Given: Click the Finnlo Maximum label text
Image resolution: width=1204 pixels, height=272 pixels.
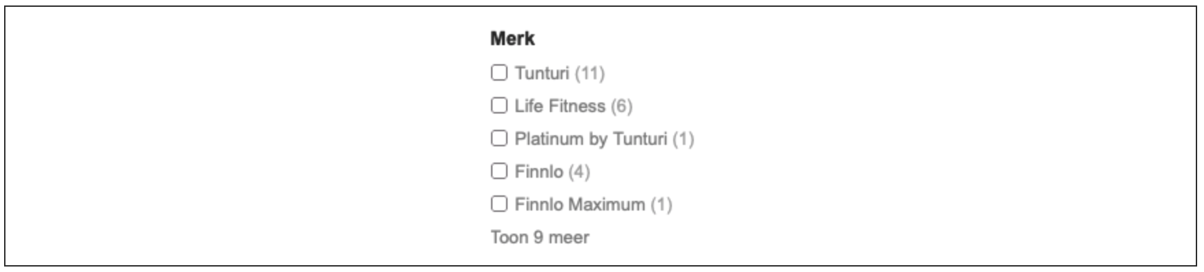Looking at the screenshot, I should coord(580,204).
